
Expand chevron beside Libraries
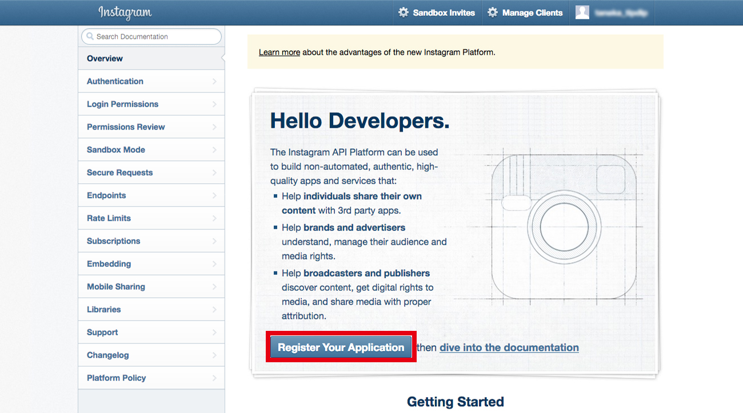click(x=214, y=309)
